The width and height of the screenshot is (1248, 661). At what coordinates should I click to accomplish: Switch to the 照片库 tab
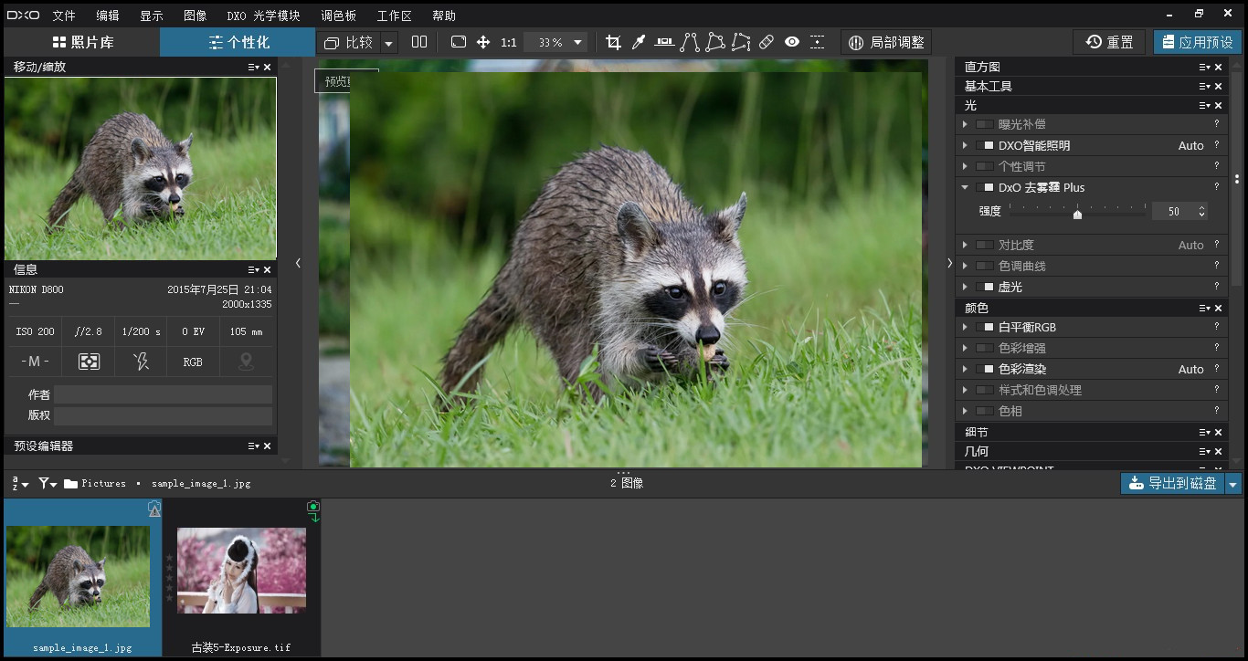coord(82,42)
